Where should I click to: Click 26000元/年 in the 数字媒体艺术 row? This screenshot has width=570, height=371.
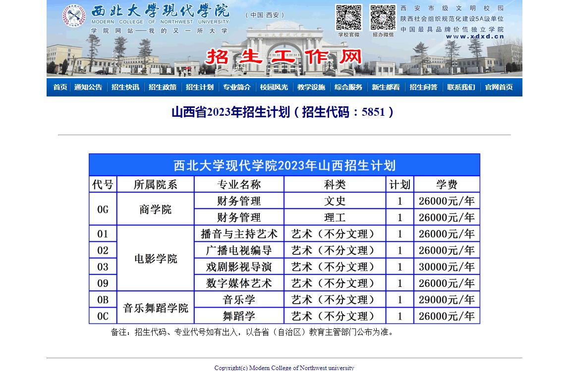click(x=447, y=283)
